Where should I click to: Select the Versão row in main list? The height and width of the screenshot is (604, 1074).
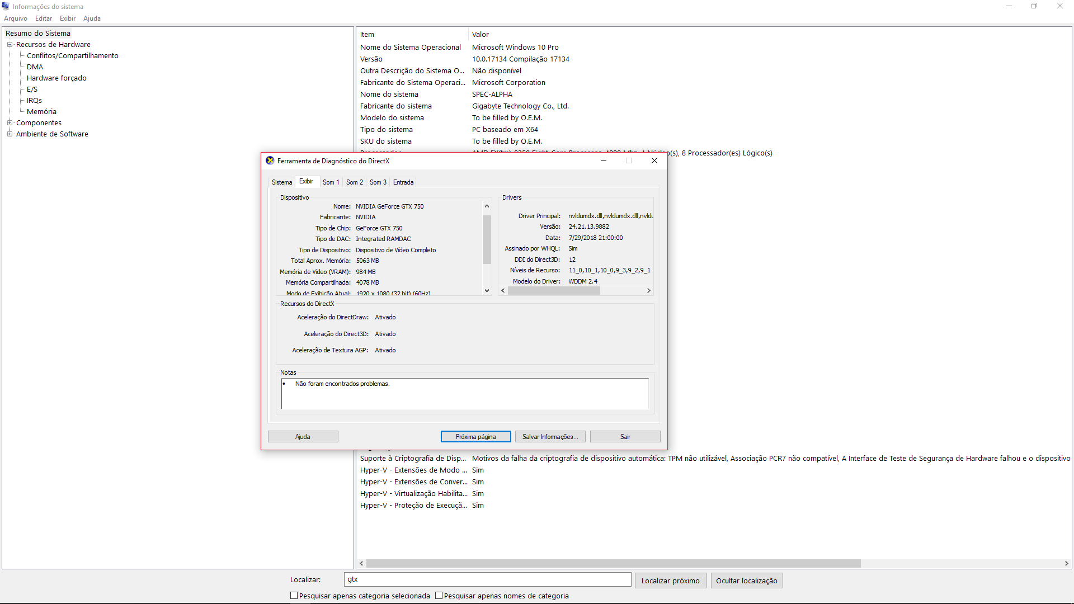tap(714, 59)
